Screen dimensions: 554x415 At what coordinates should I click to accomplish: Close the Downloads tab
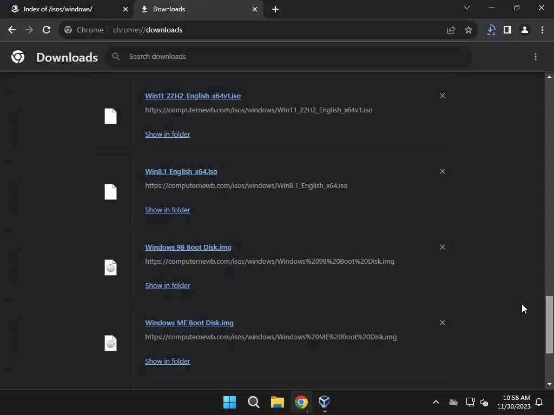(x=255, y=9)
